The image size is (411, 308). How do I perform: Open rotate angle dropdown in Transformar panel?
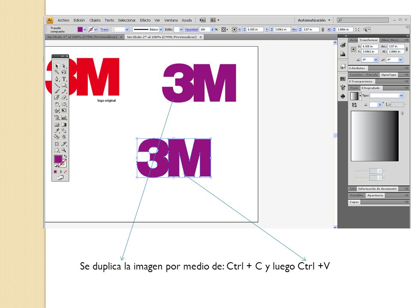[375, 60]
